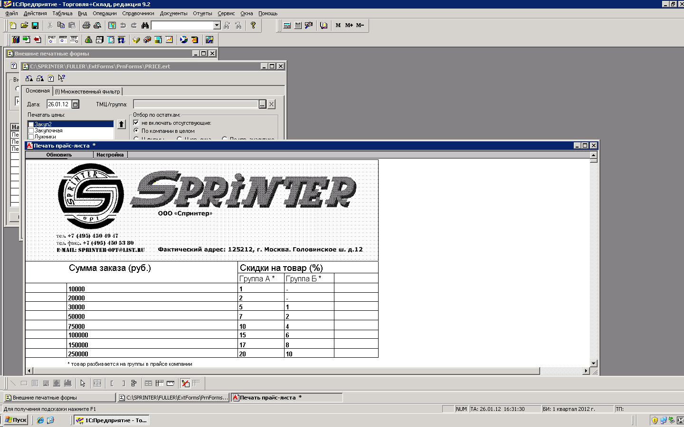Click the Обновить button

59,155
